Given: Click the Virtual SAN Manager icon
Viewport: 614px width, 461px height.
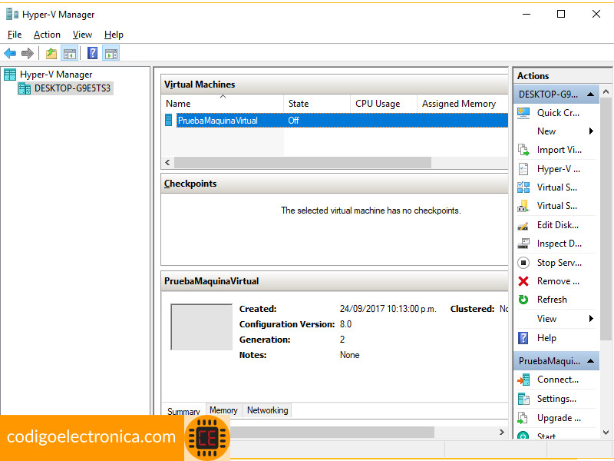Looking at the screenshot, I should [523, 206].
